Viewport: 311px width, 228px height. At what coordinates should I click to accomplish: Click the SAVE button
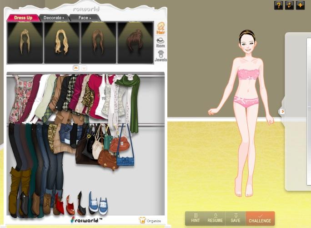[235, 218]
